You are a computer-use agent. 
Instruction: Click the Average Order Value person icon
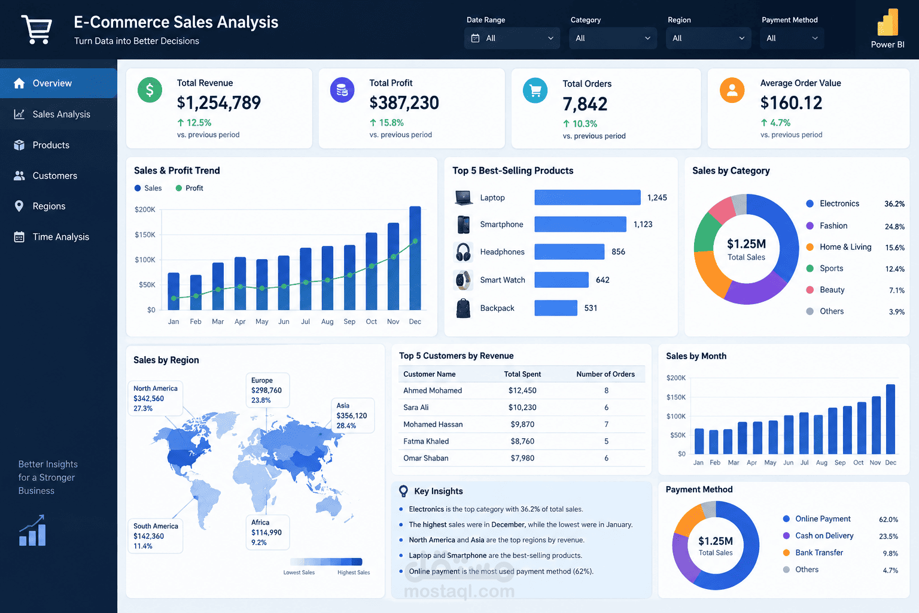pos(732,90)
